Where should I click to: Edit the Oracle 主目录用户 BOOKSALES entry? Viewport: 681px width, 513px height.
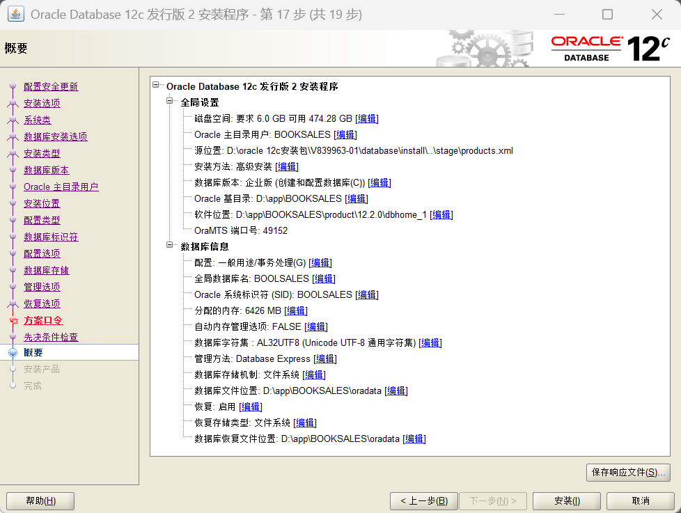[345, 134]
